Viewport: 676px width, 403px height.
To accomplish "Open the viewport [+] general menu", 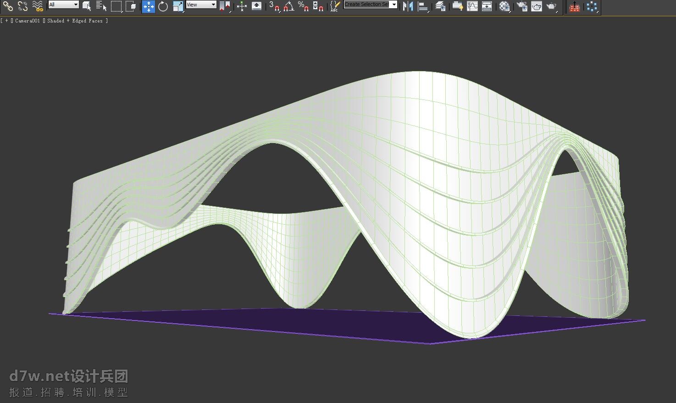I will [x=6, y=21].
